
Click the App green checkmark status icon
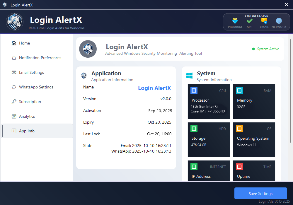(249, 21)
